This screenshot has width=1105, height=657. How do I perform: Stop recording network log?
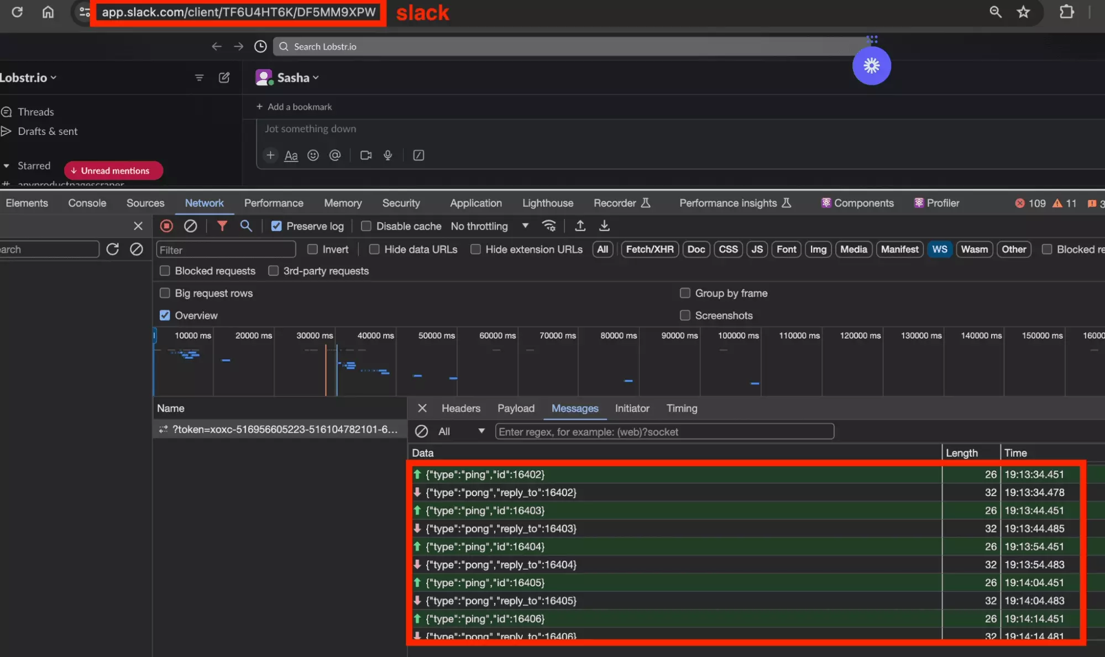click(x=166, y=226)
